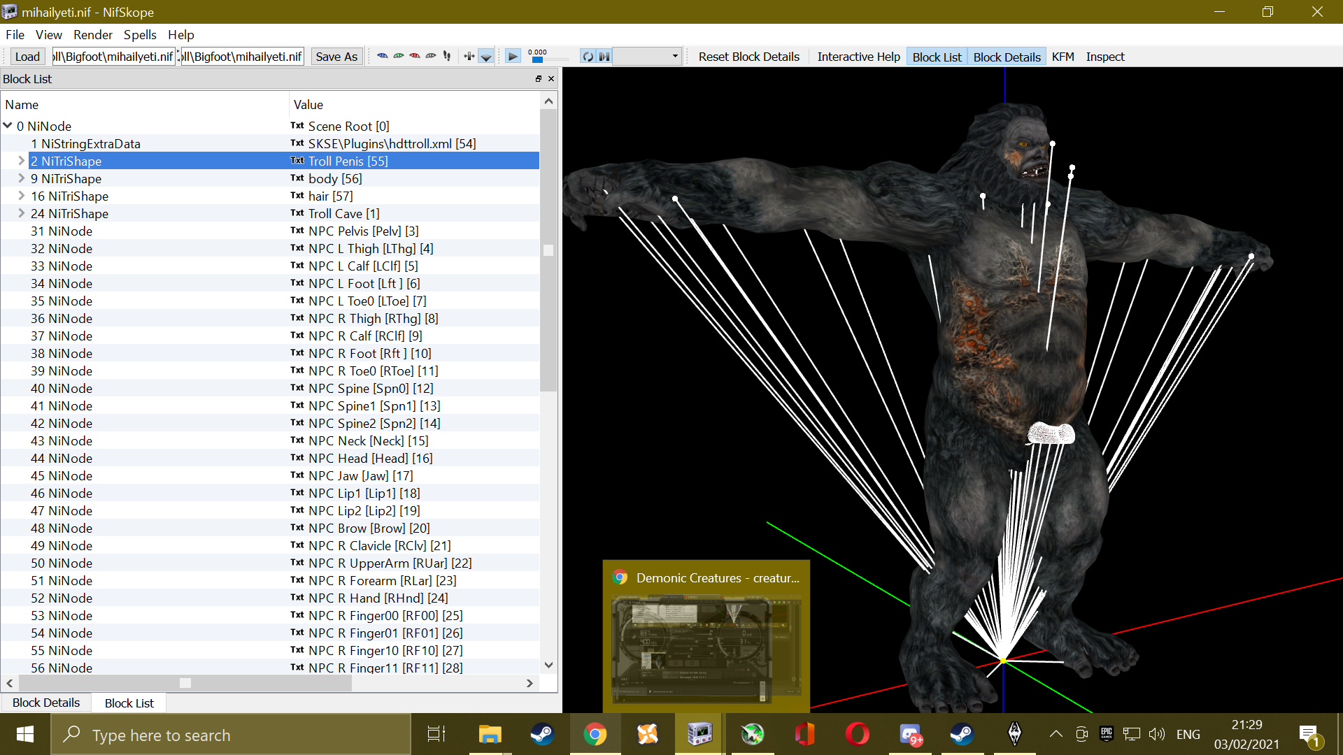Viewport: 1343px width, 755px height.
Task: Open the Spells menu
Action: tap(140, 34)
